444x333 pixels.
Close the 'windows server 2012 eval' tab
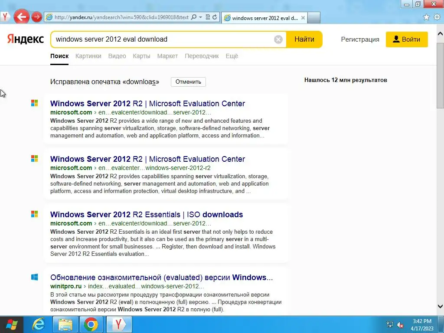(x=303, y=18)
